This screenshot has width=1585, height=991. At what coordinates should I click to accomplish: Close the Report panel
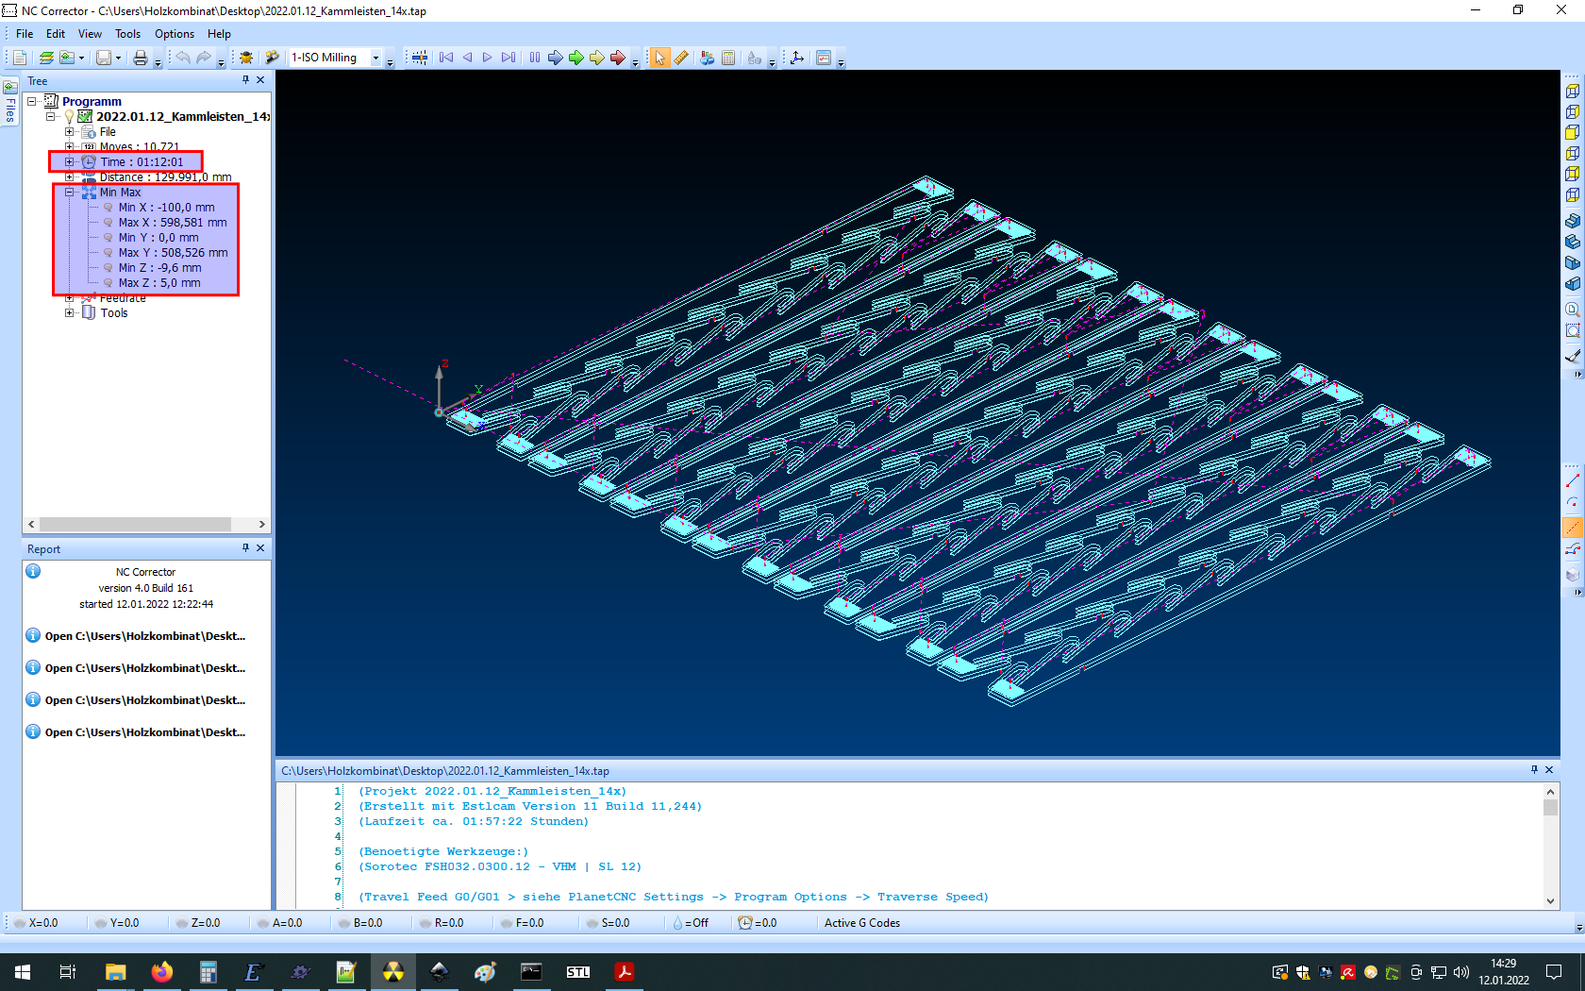(x=260, y=547)
